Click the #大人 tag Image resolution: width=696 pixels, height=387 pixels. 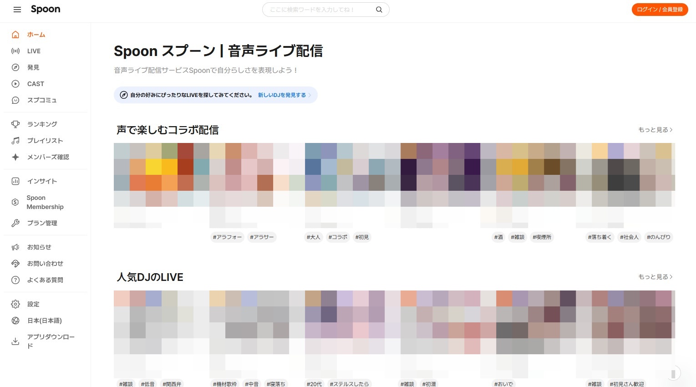(314, 237)
